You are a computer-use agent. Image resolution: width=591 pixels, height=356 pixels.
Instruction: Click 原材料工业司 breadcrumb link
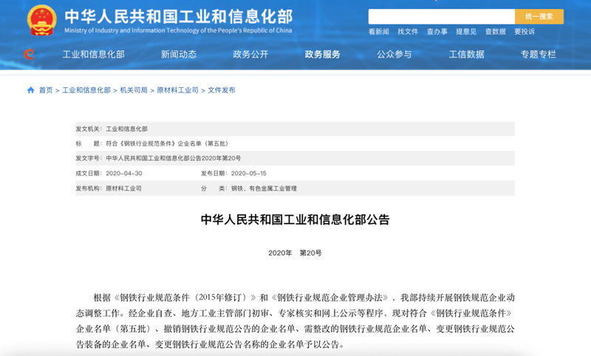click(x=177, y=90)
